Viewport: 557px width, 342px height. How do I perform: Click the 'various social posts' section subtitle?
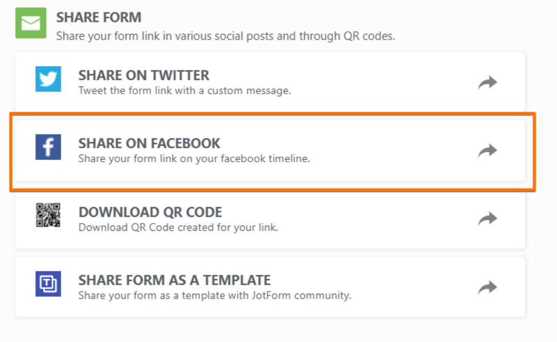225,36
